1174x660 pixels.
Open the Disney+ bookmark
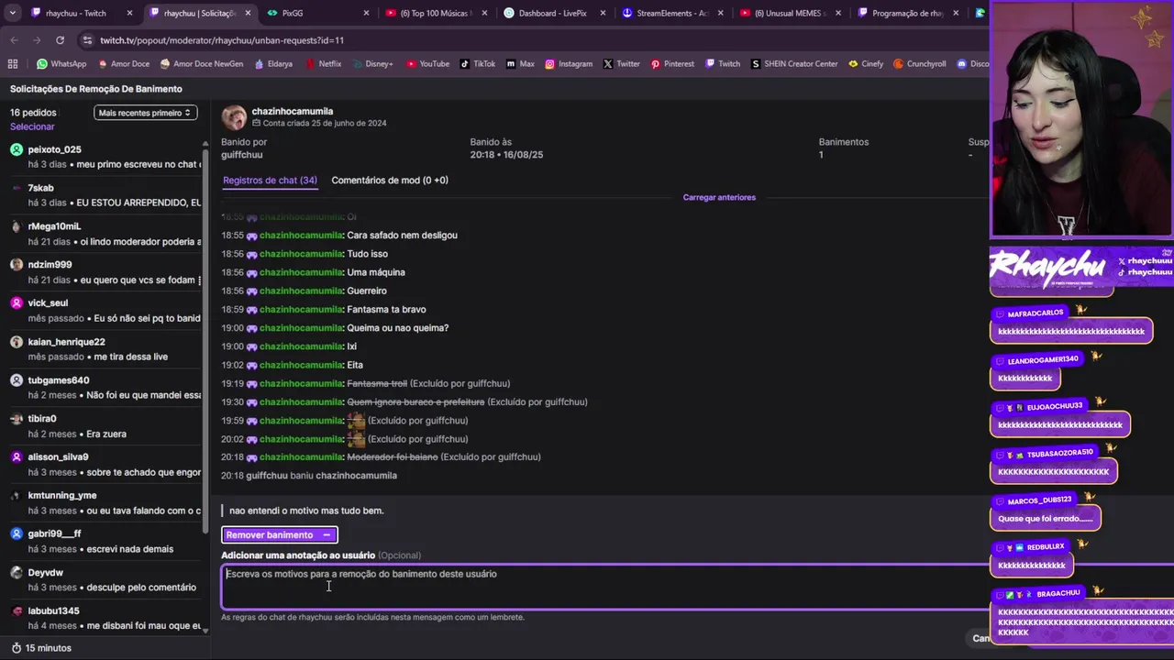pyautogui.click(x=371, y=64)
